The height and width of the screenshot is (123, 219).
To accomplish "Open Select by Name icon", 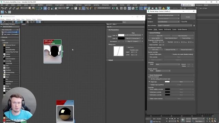I will pyautogui.click(x=34, y=8).
